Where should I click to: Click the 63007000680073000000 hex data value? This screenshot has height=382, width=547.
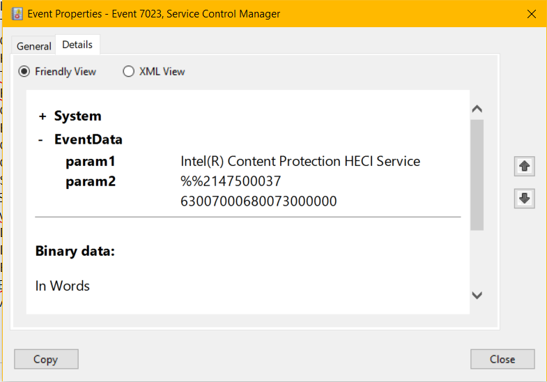259,202
